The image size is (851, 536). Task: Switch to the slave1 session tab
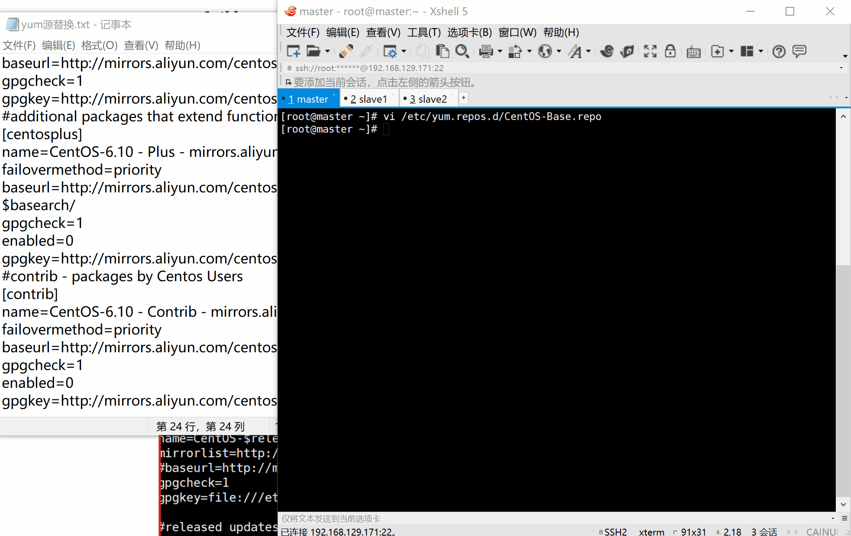[368, 99]
